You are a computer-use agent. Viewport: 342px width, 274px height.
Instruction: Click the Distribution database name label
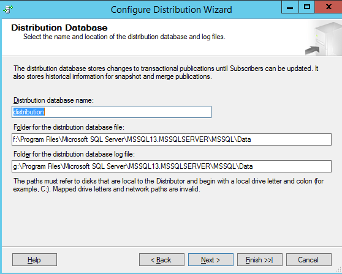(53, 100)
